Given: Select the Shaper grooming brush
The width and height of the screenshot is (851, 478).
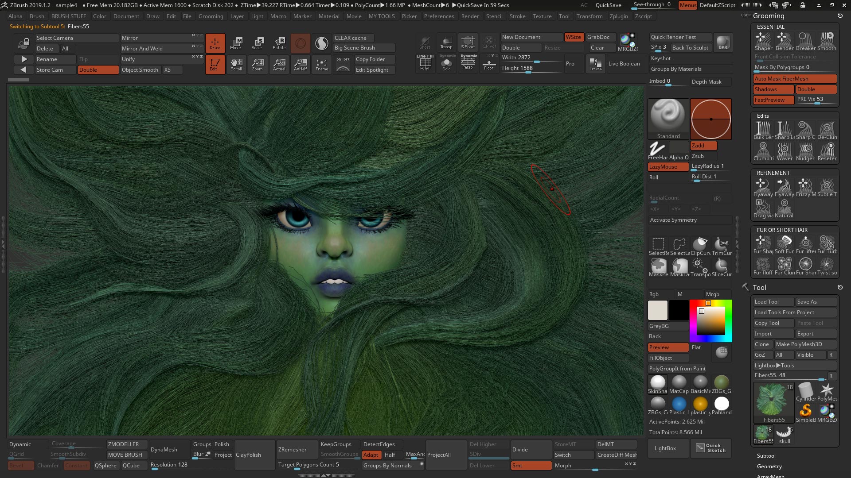Looking at the screenshot, I should pos(763,39).
